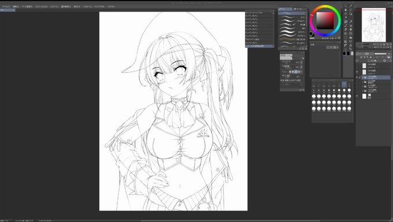393x222 pixels.
Task: Open the ヘルプ (Help) menu
Action: pos(111,6)
